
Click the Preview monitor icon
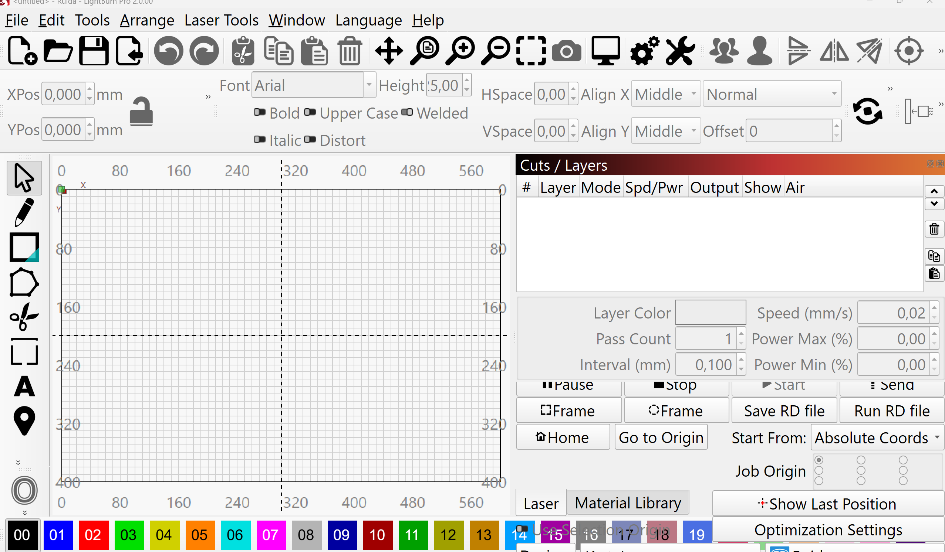[x=605, y=51]
